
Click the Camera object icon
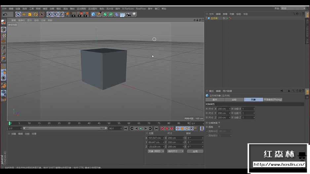128,14
